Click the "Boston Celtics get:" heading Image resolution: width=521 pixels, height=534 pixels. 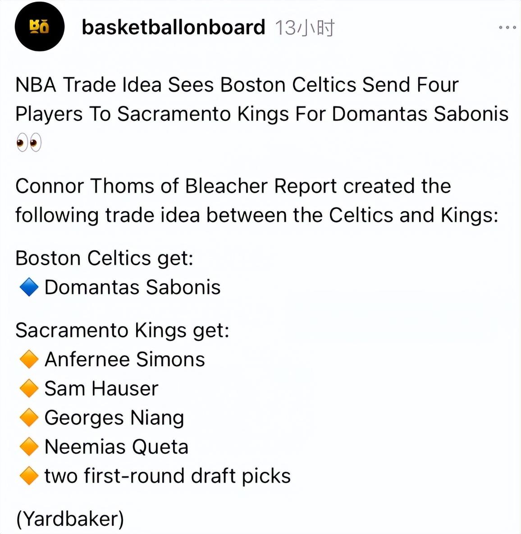(x=104, y=258)
